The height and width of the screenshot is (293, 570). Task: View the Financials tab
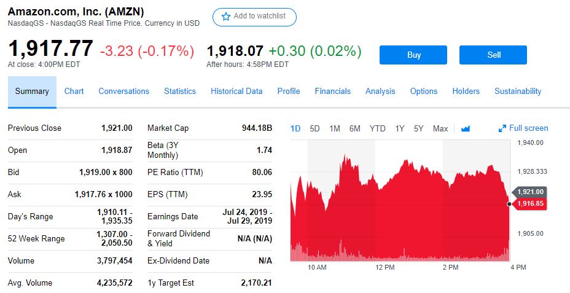coord(332,91)
